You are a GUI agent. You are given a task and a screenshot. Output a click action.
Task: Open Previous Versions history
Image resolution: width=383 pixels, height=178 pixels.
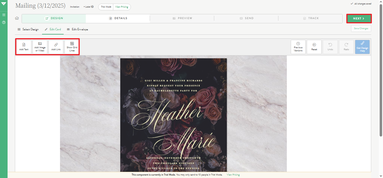click(x=298, y=47)
